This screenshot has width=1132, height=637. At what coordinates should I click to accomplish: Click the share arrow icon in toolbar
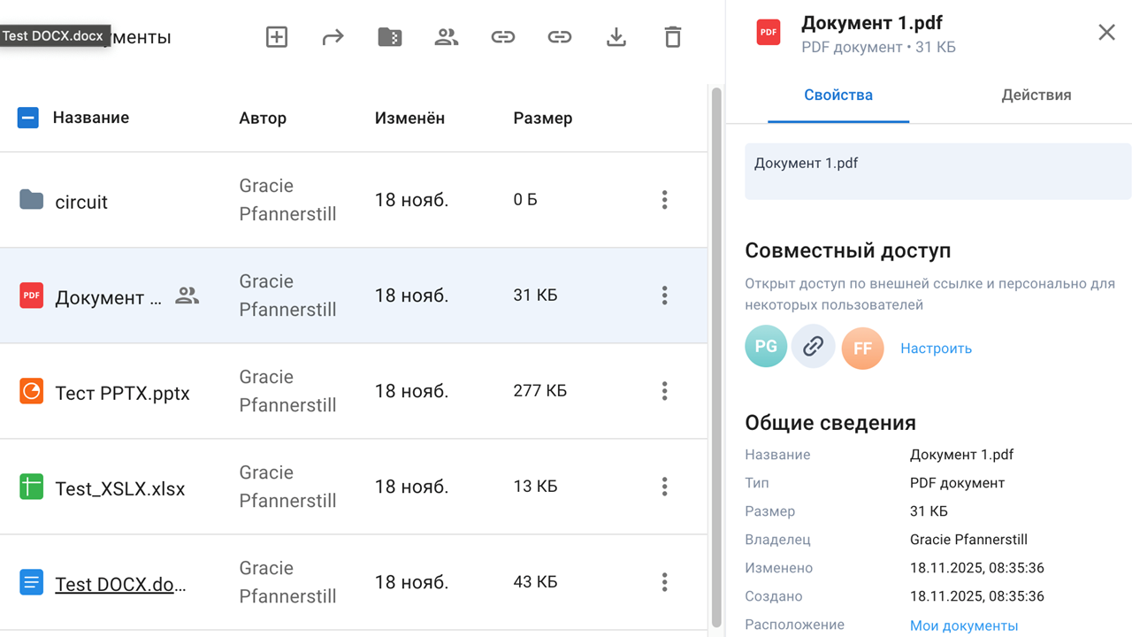click(333, 36)
